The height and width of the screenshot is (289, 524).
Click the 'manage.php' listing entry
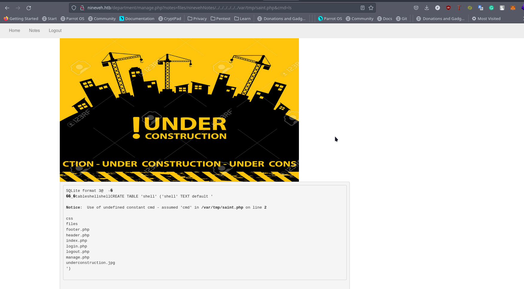click(x=78, y=257)
